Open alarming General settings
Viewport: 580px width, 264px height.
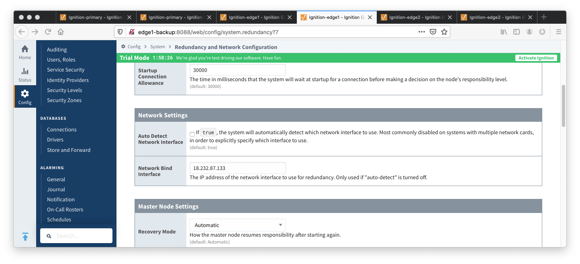point(56,179)
